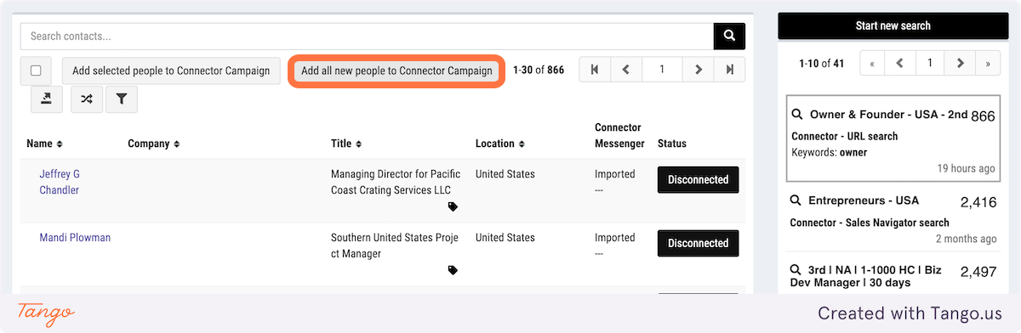The width and height of the screenshot is (1021, 333).
Task: Click Southern United States Project Manager title
Action: (395, 246)
